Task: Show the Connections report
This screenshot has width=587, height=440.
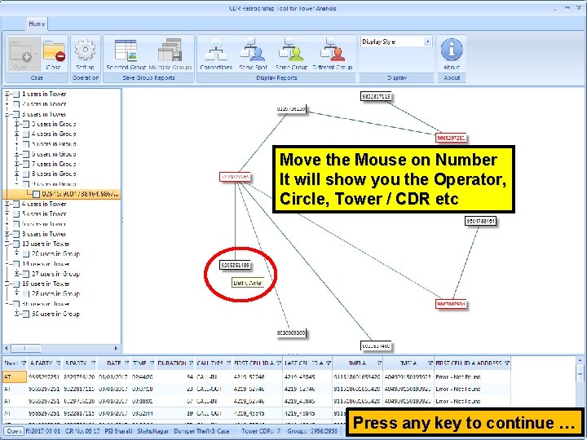Action: [216, 50]
